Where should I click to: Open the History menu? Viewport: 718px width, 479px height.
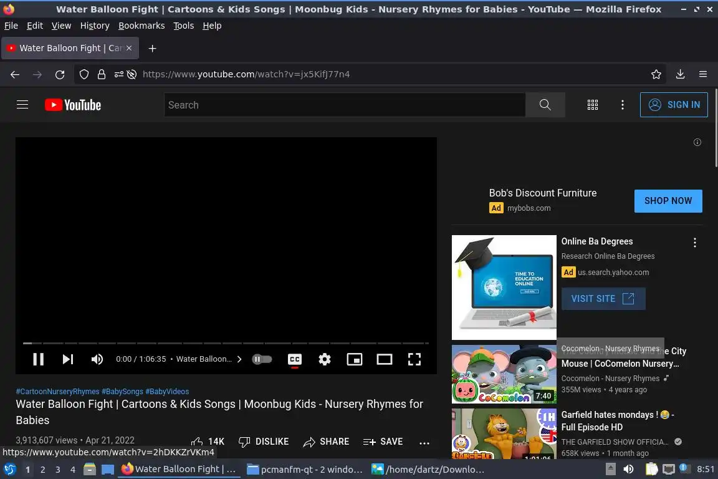[x=95, y=26]
